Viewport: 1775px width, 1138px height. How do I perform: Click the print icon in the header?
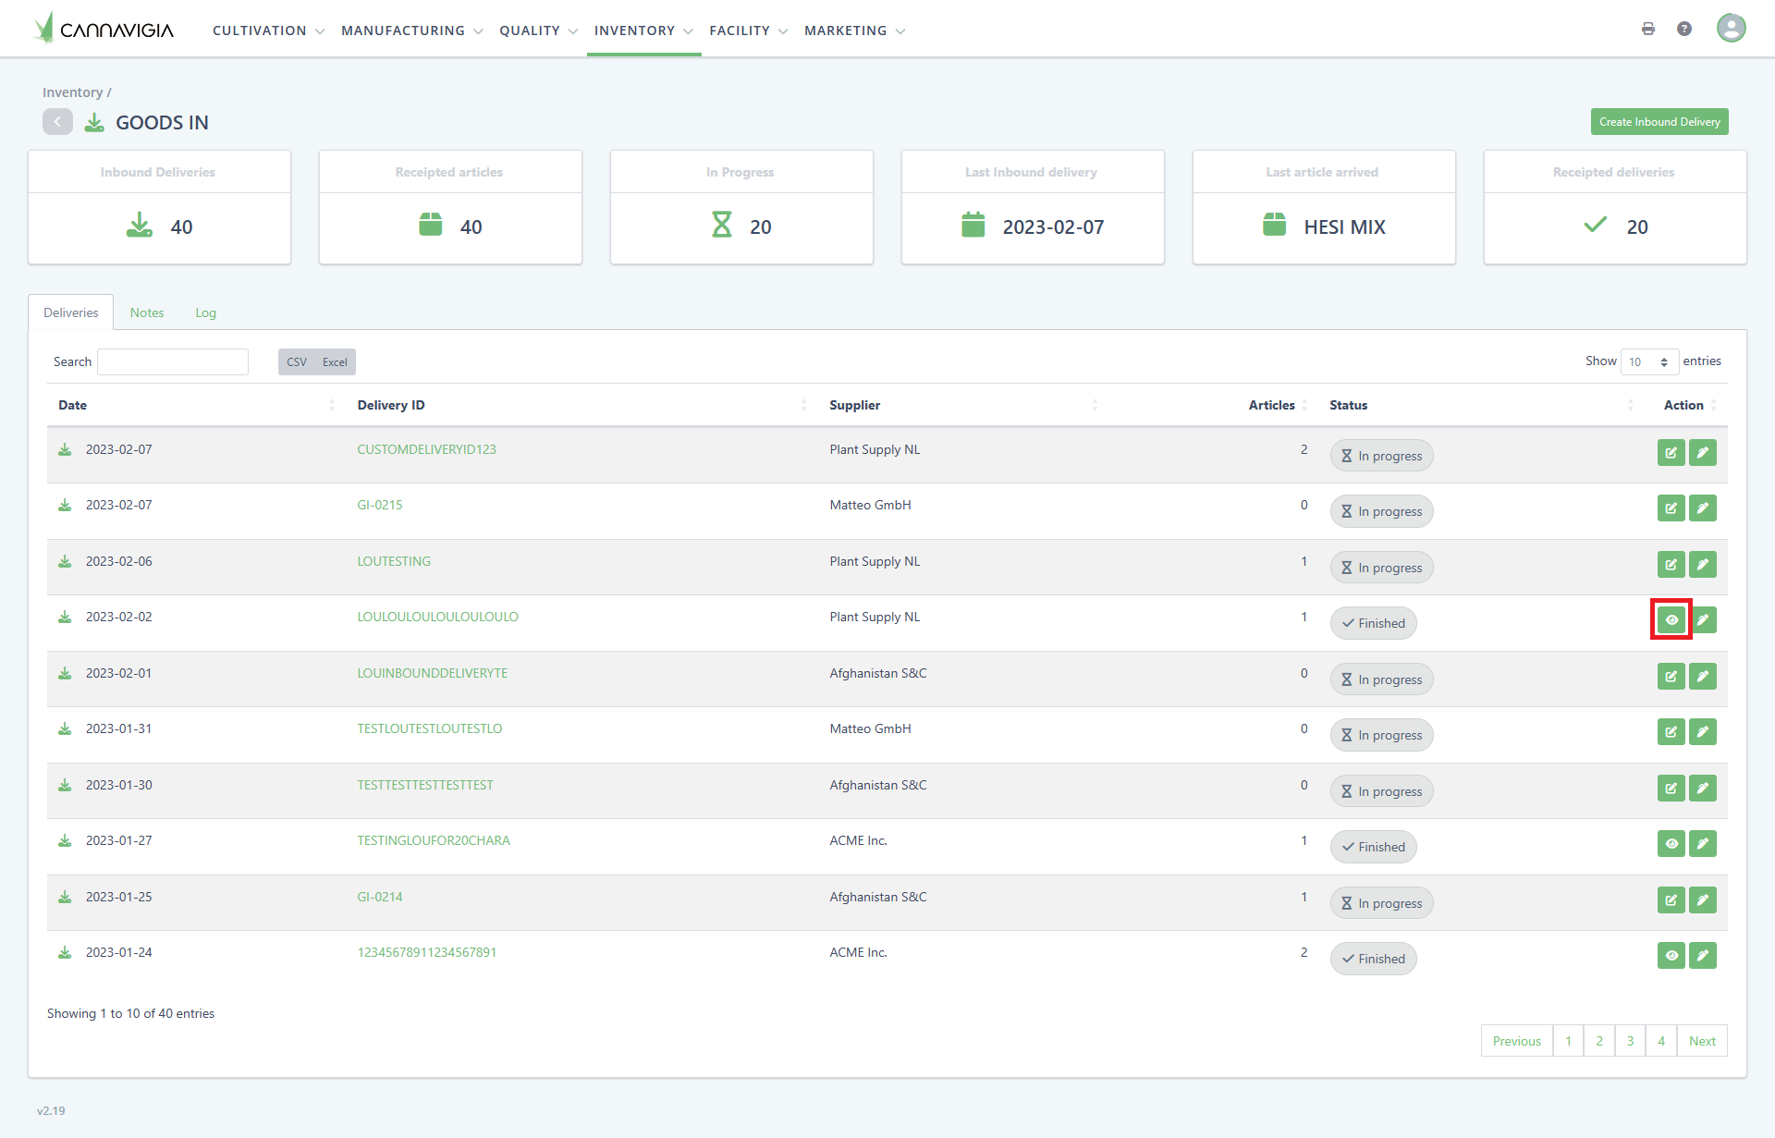(1647, 29)
